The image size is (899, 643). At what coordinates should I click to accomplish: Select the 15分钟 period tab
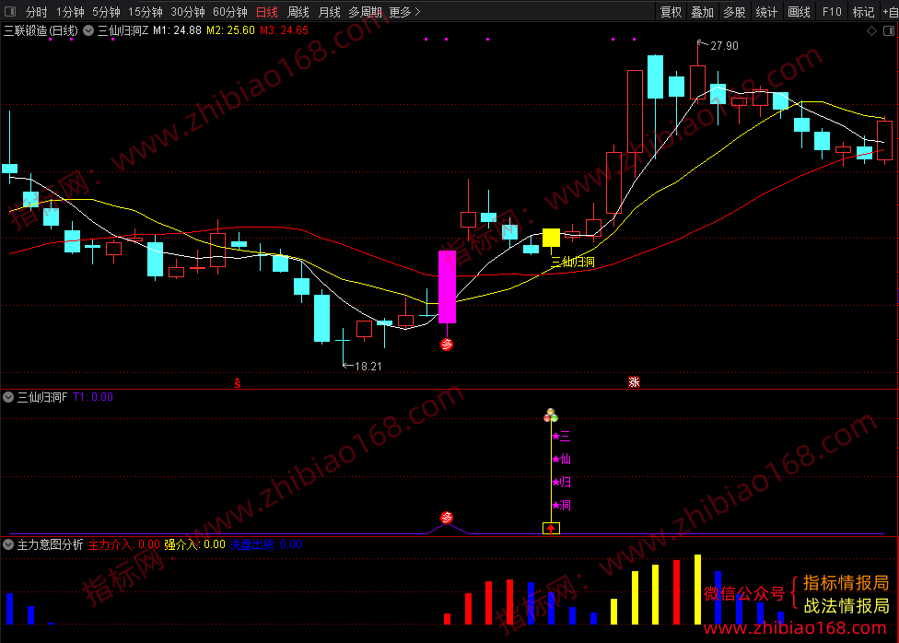pos(145,12)
